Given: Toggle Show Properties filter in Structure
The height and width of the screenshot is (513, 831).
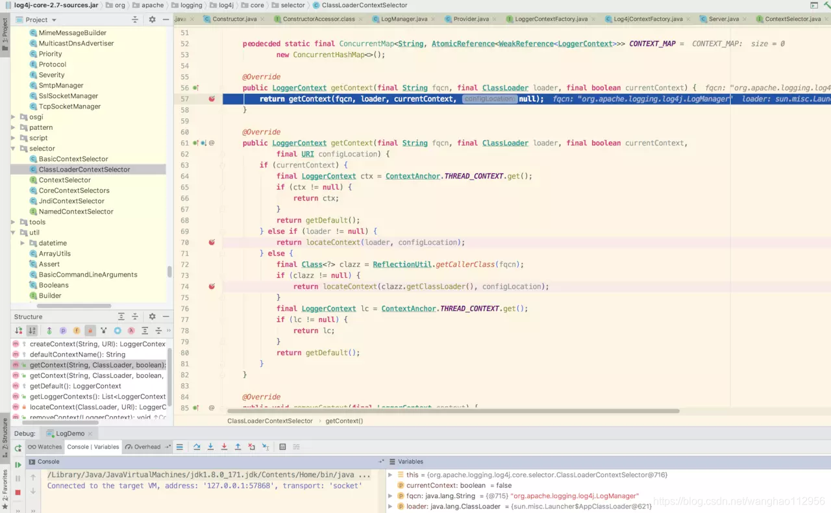Looking at the screenshot, I should click(x=63, y=331).
